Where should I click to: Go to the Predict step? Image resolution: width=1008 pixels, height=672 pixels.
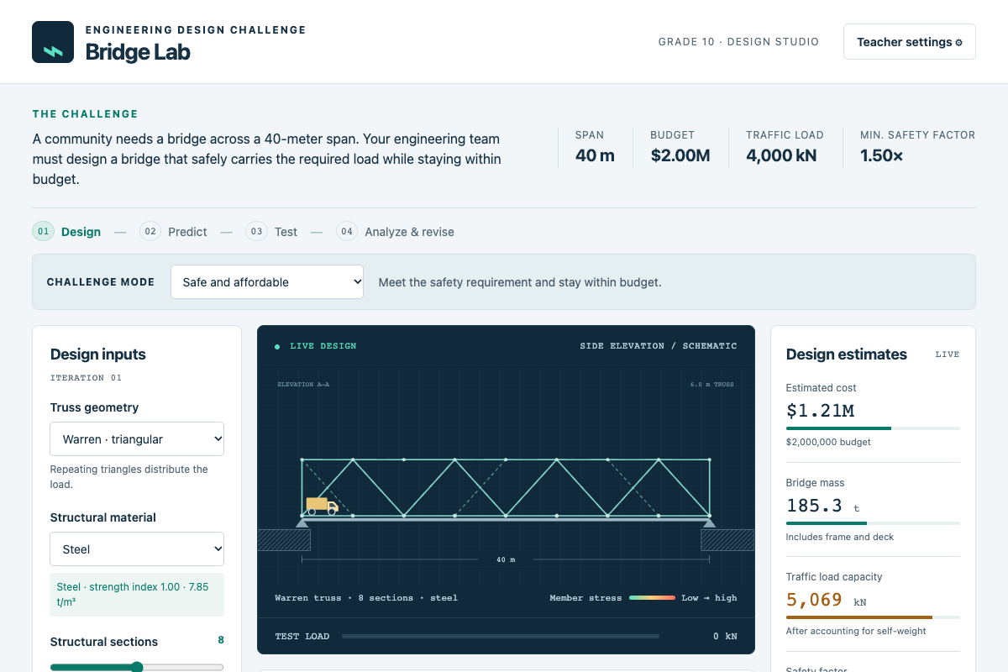click(x=174, y=232)
